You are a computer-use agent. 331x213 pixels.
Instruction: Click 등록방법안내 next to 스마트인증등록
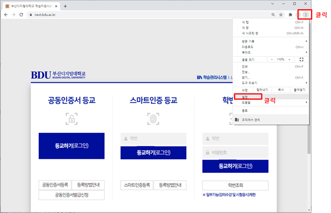(170, 185)
